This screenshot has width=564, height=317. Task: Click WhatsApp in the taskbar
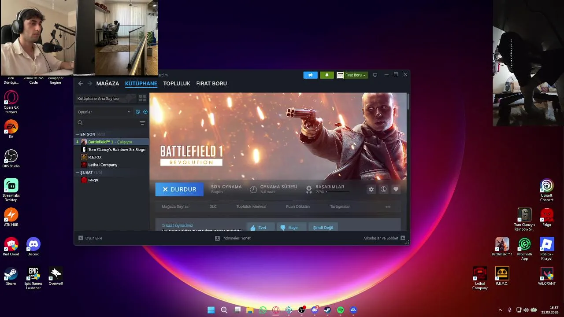[x=263, y=310]
